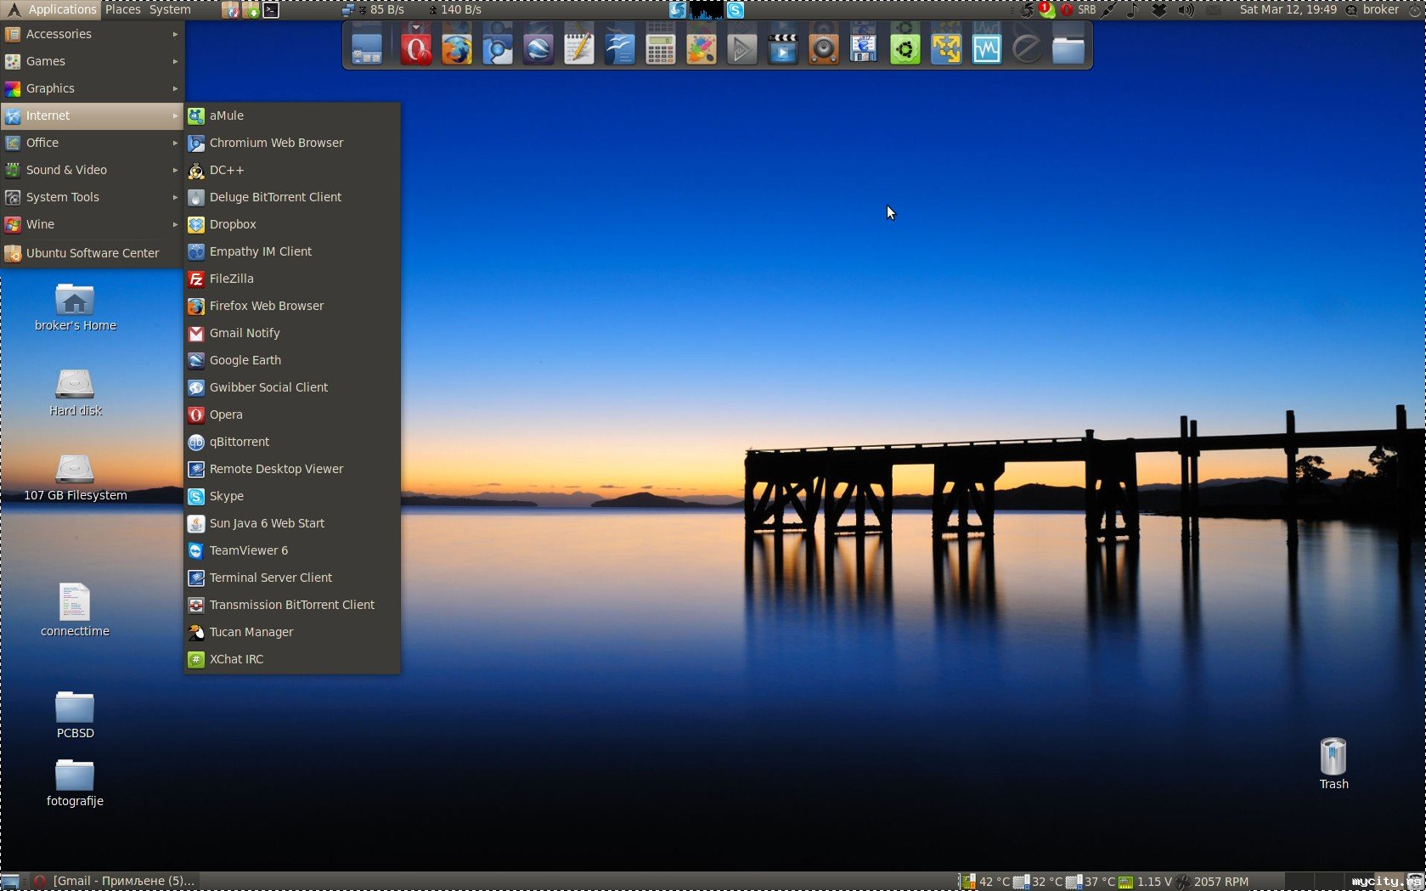Open the terminal launcher in top panel
Image resolution: width=1426 pixels, height=891 pixels.
271,10
